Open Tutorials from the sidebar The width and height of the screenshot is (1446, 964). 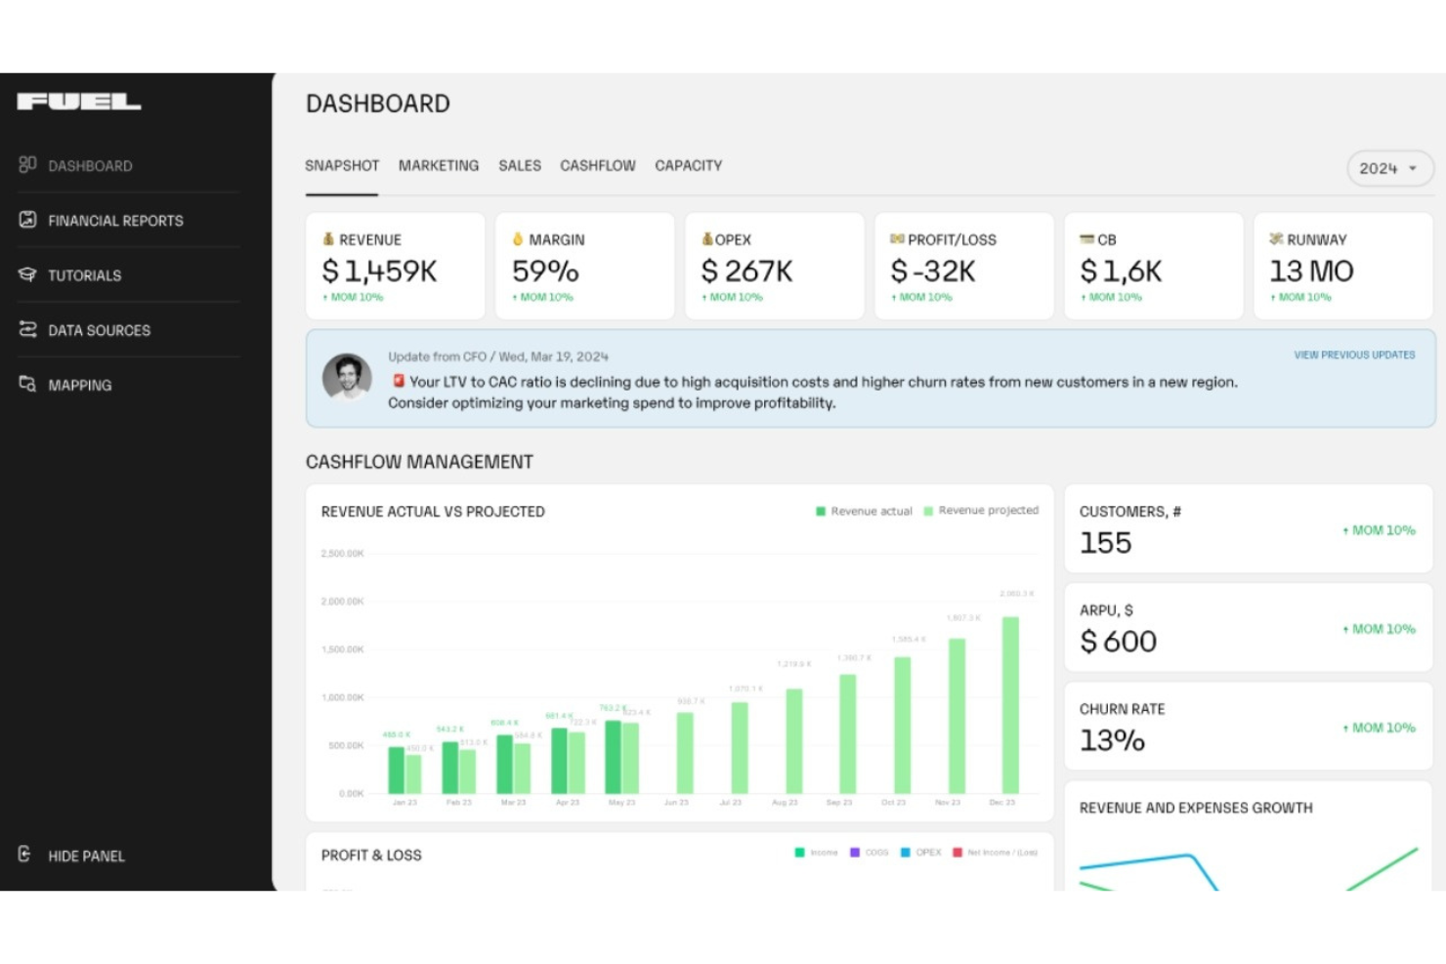[26, 274]
